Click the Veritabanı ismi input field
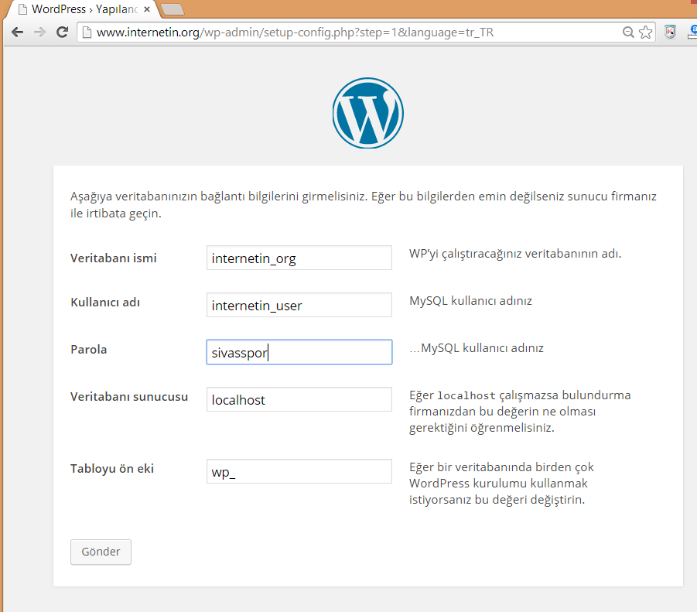This screenshot has width=697, height=612. click(299, 258)
